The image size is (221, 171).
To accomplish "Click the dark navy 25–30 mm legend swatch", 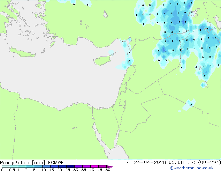I will pos(70,166).
